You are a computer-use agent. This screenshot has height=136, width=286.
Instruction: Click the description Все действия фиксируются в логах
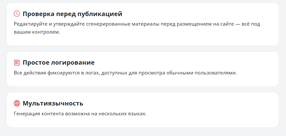pyautogui.click(x=125, y=73)
